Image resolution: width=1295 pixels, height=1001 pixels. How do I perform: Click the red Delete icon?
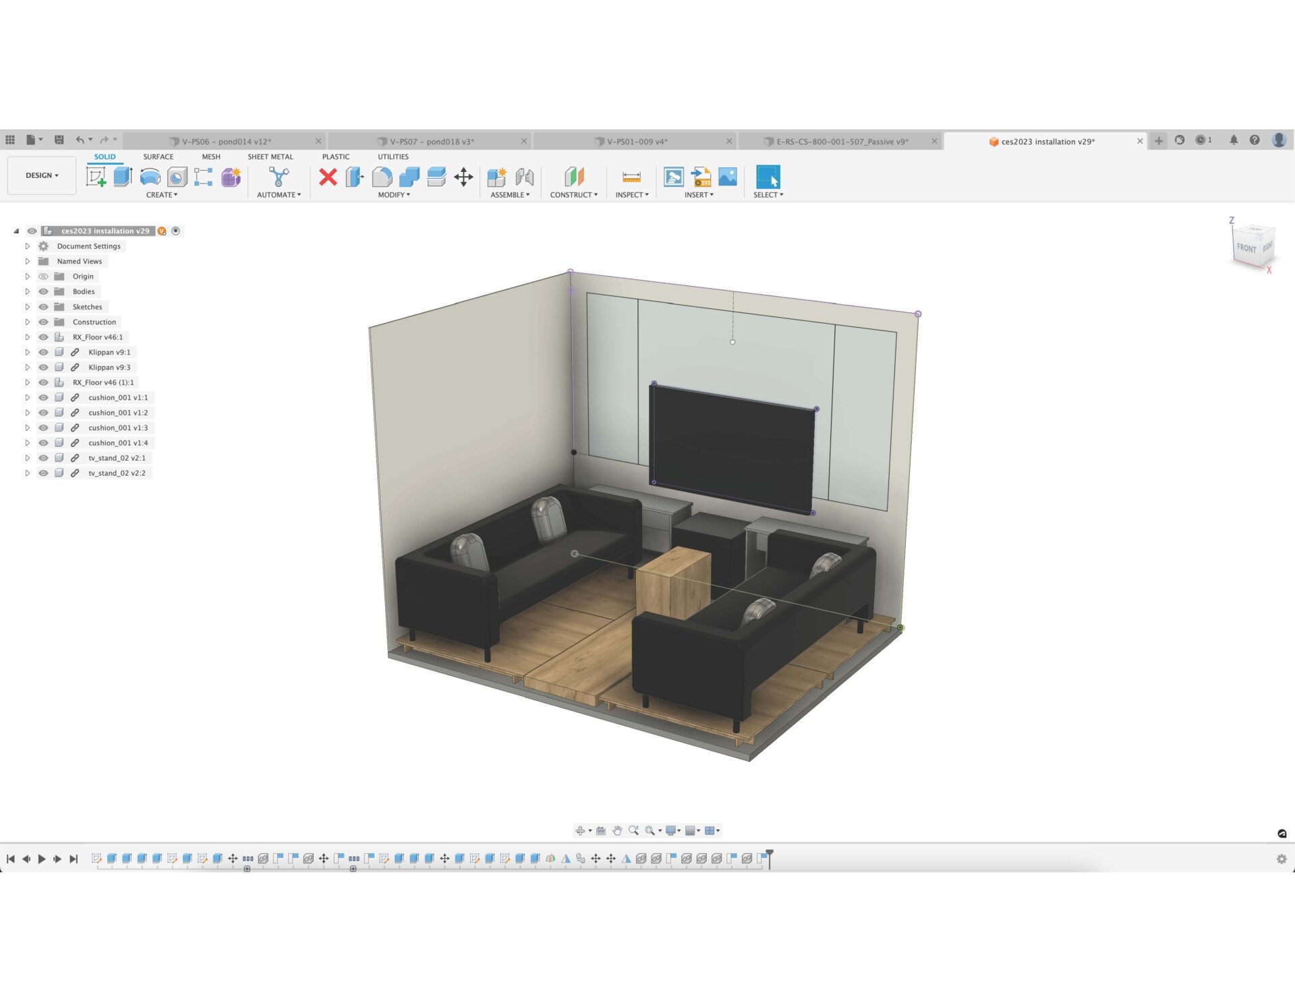(x=328, y=177)
